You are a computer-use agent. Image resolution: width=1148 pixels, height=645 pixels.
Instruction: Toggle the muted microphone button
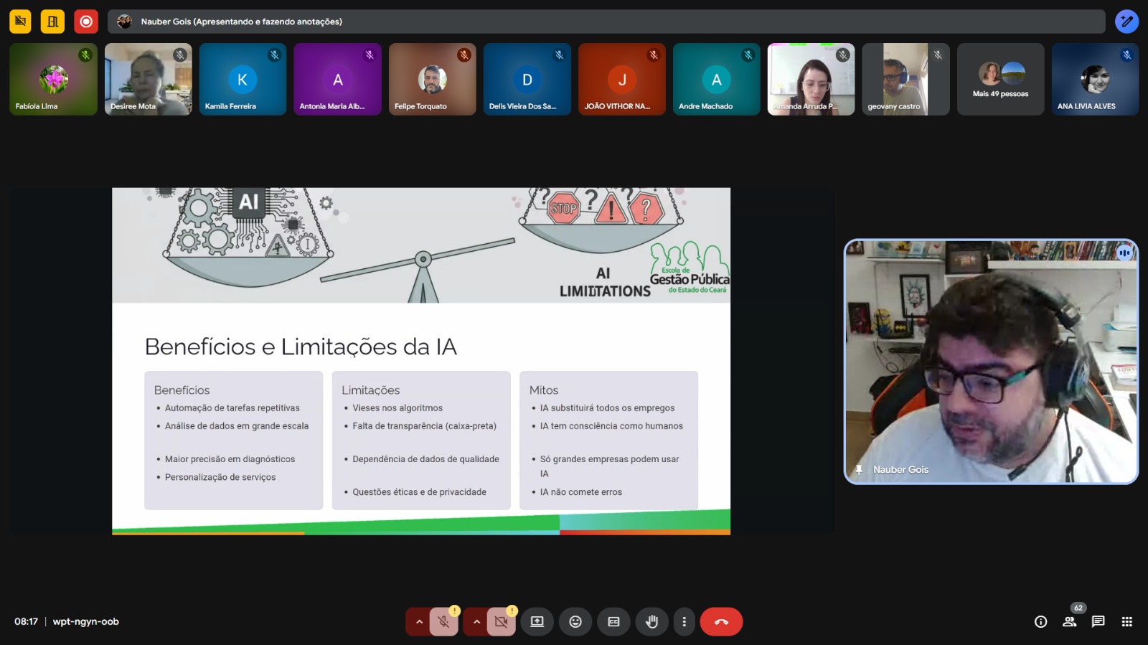coord(443,622)
